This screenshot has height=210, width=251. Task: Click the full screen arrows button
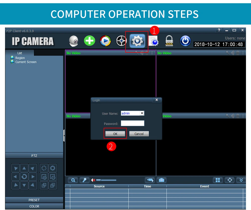tap(230, 180)
